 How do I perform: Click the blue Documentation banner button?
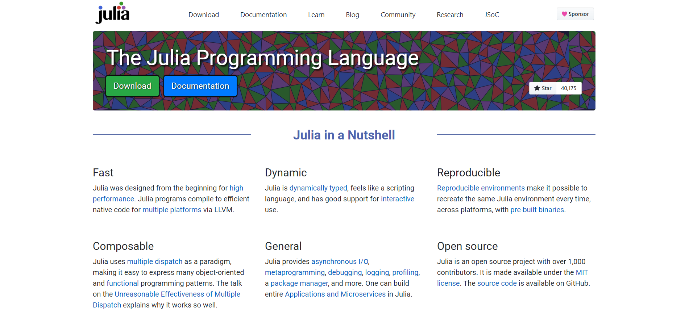click(x=200, y=86)
